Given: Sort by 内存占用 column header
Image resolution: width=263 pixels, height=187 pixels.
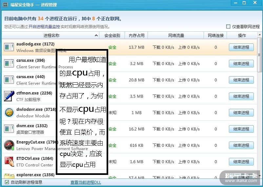Looking at the screenshot, I should (136, 35).
